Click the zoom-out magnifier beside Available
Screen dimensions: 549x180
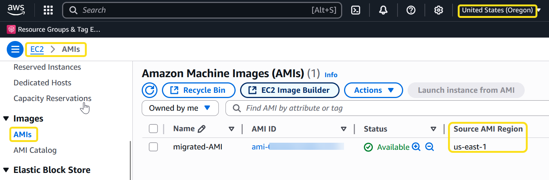pos(430,147)
